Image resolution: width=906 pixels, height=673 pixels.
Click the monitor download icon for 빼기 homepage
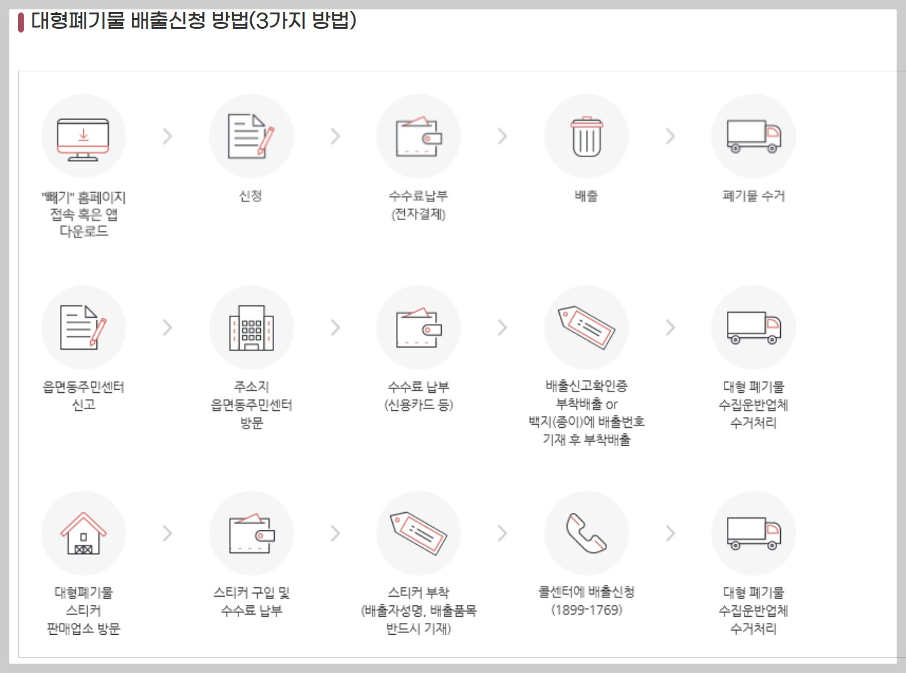(x=83, y=136)
